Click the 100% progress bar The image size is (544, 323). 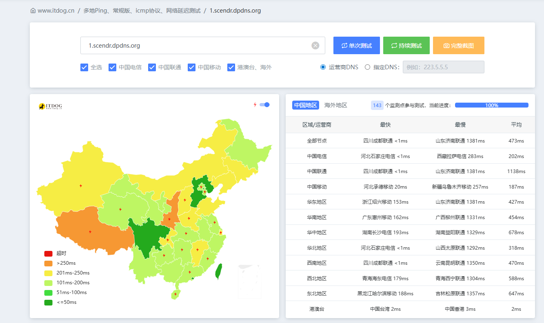click(492, 105)
